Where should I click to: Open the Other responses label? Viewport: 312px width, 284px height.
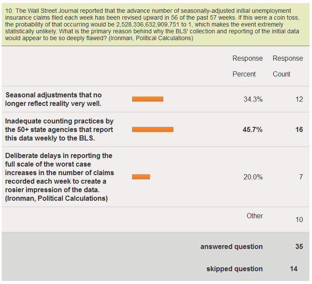pos(255,216)
